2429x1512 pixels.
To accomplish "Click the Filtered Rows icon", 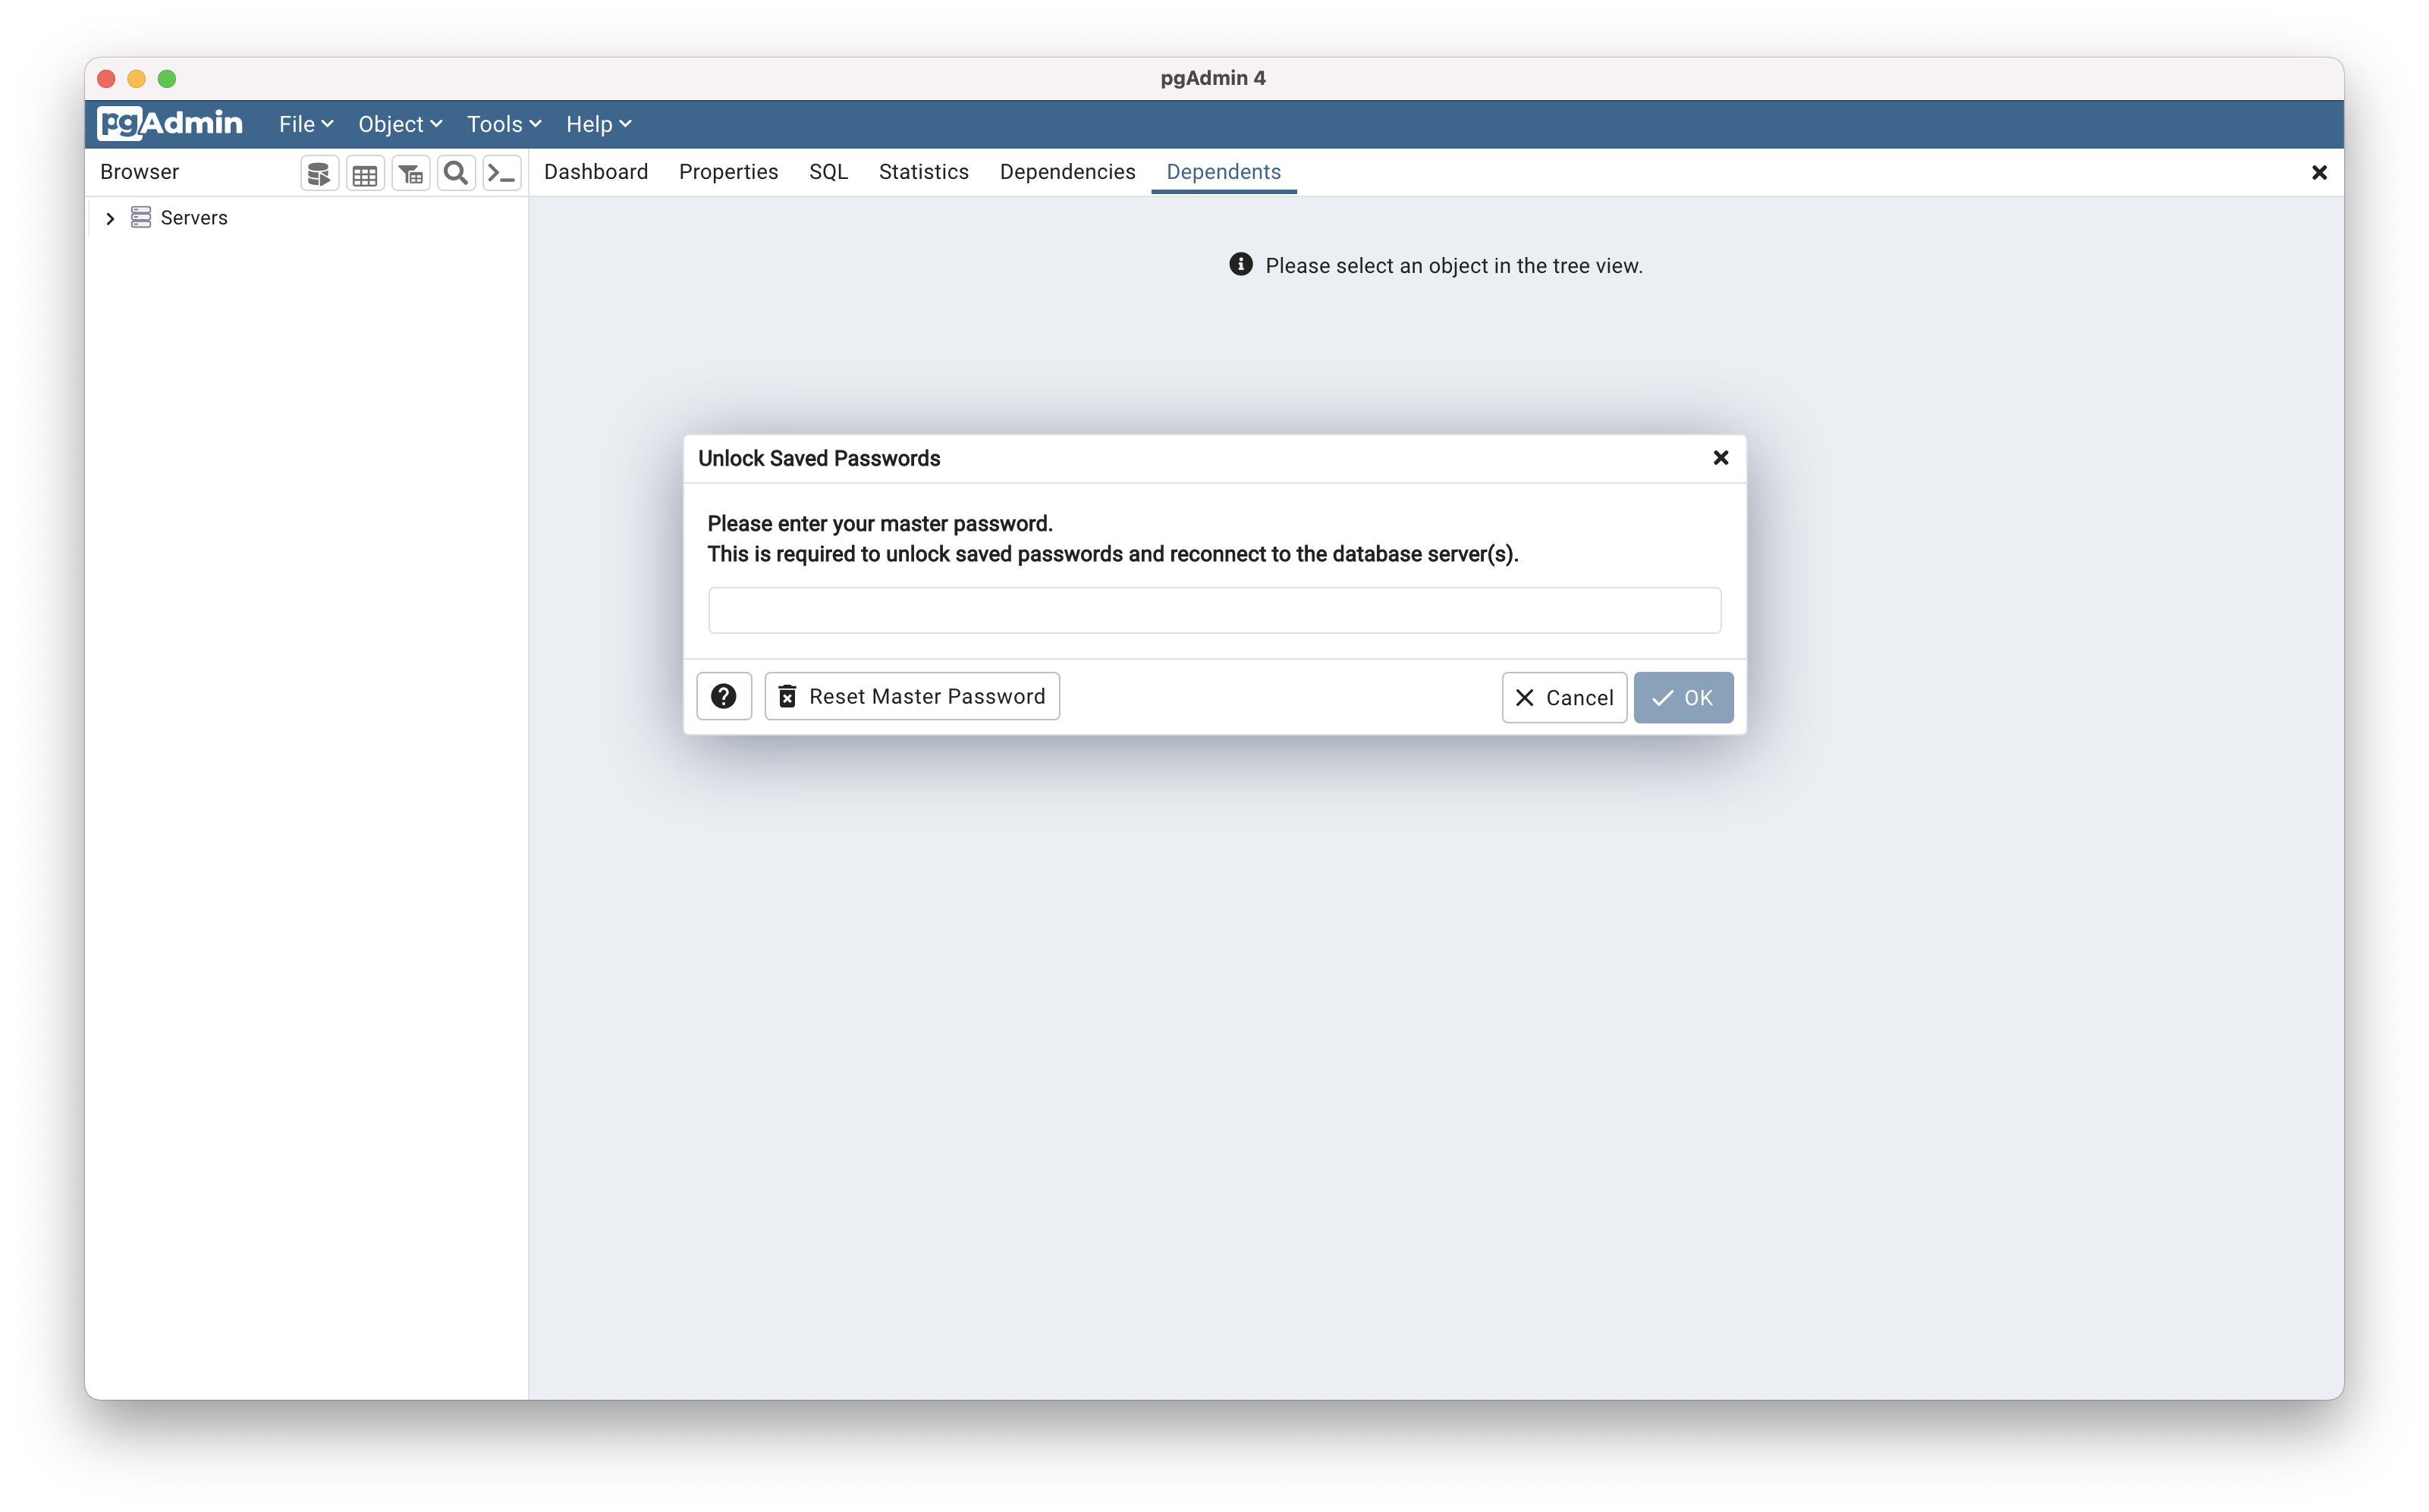I will point(410,173).
